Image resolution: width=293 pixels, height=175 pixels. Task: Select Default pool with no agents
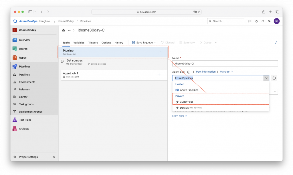(221, 108)
